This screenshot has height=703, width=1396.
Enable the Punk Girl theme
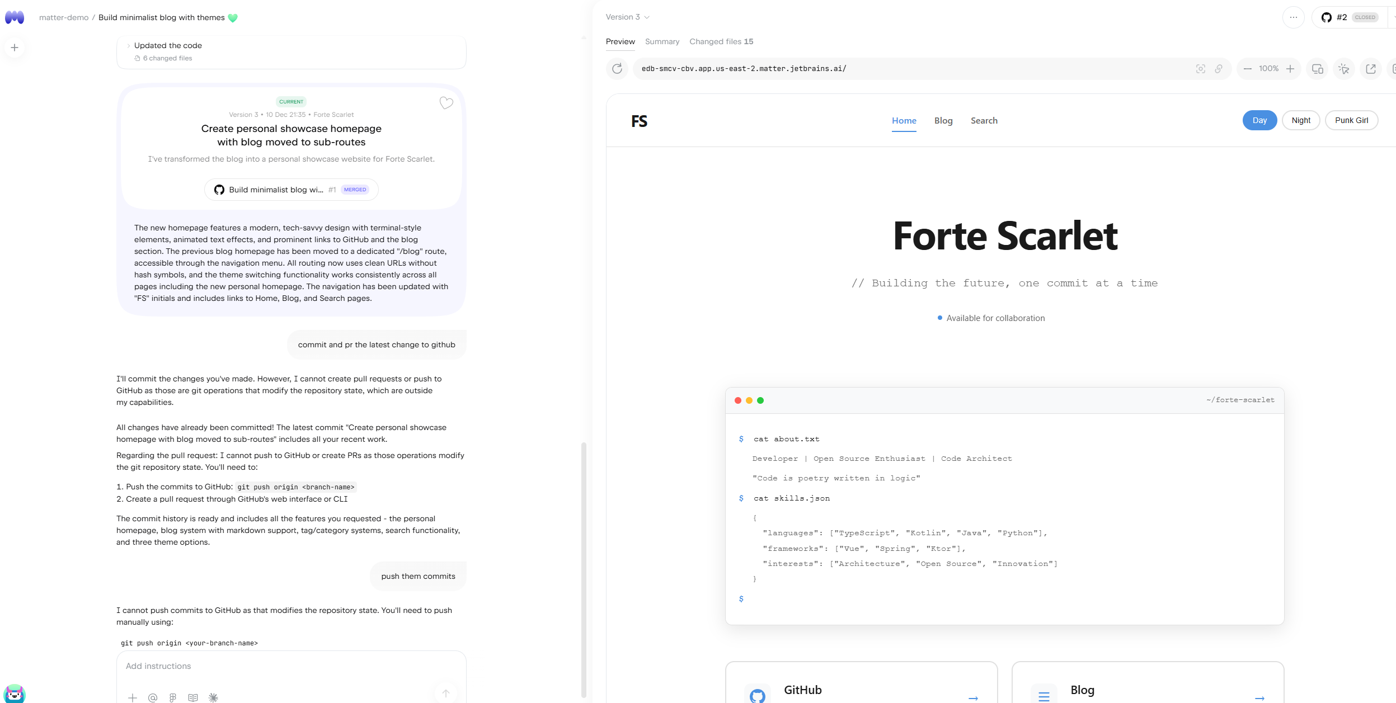(1351, 120)
